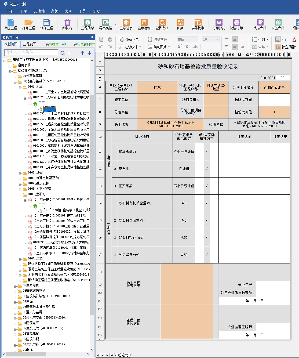
Task: Click the 特殊字符 special characters button
Action: (157, 39)
